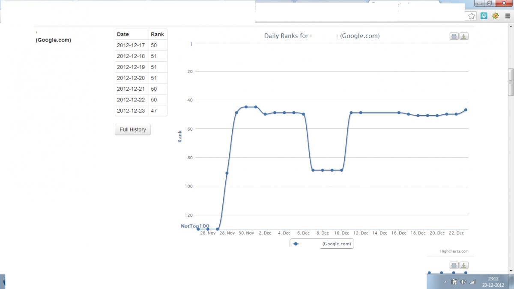514x289 pixels.
Task: Open the green badge browser extension
Action: (496, 16)
